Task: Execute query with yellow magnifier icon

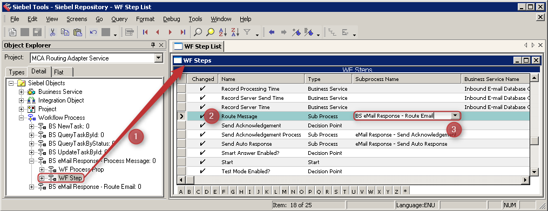Action: 210,32
